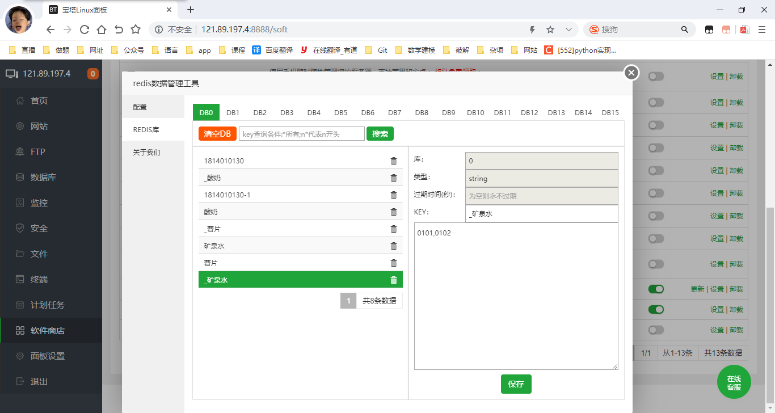Close the redis management dialog
Image resolution: width=775 pixels, height=413 pixels.
(631, 73)
